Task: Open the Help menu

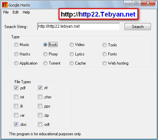Action: point(26,12)
